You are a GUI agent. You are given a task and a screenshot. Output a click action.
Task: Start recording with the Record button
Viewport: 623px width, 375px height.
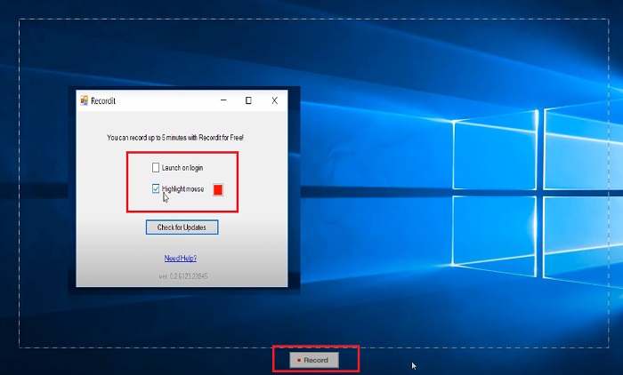[x=314, y=360]
